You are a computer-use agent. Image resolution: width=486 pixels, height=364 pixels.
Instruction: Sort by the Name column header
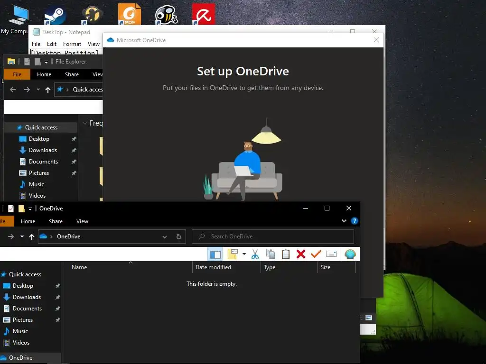click(79, 267)
